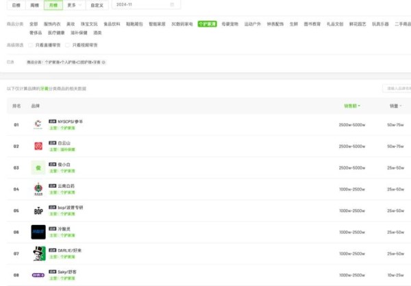Click the calendar icon in date field
Screen dimensions: 411x286
coord(172,5)
